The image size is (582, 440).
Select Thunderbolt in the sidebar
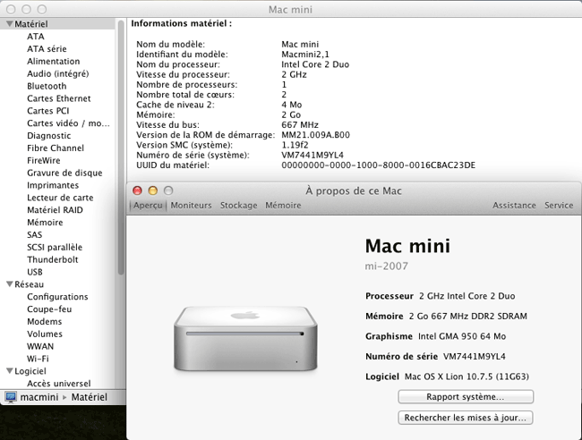tap(52, 259)
